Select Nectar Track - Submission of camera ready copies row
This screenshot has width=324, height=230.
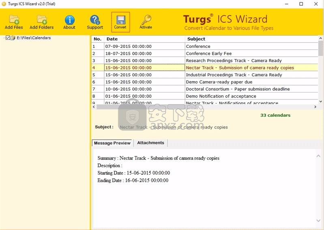tap(205, 68)
